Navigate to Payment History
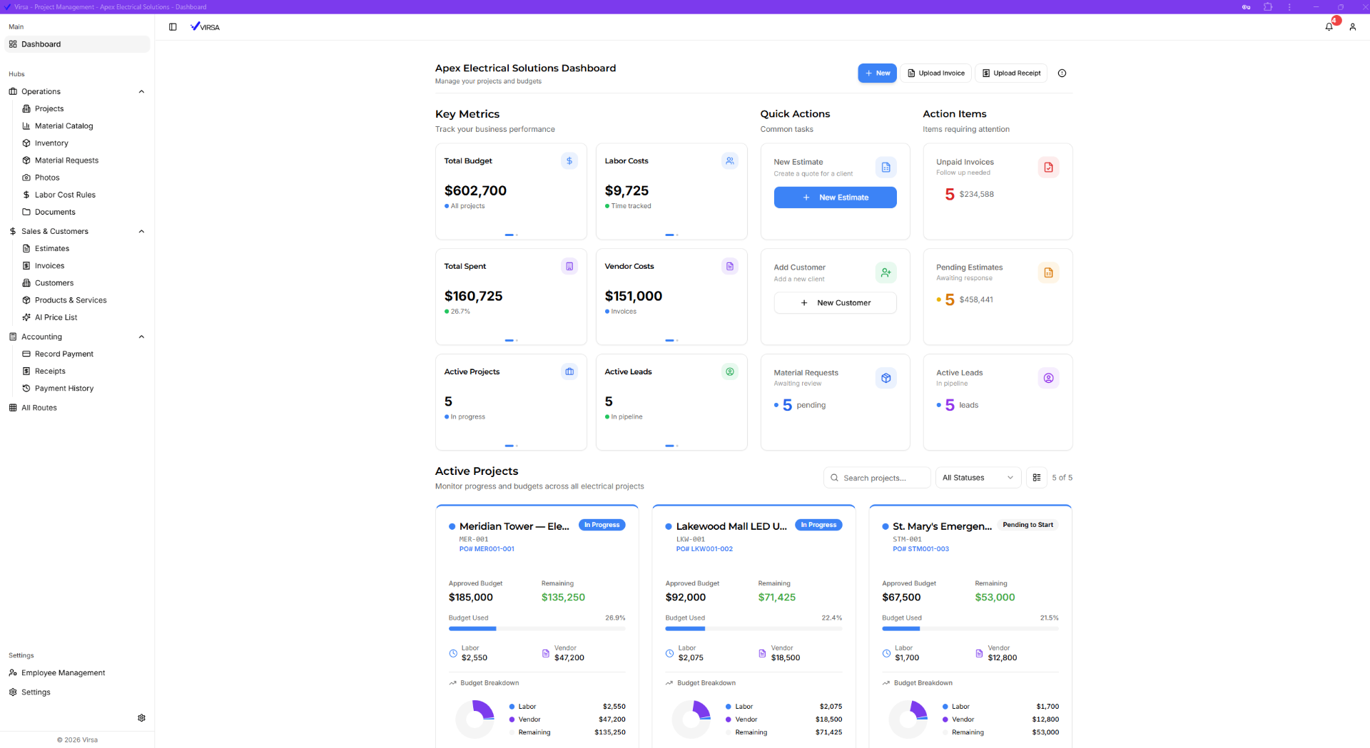The width and height of the screenshot is (1370, 748). [64, 389]
